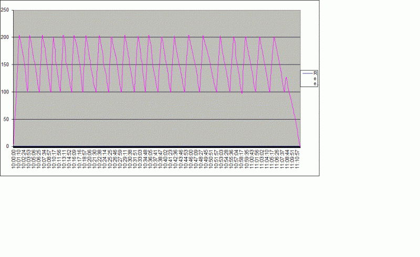
Task: Select the chart legend box
Action: click(309, 79)
